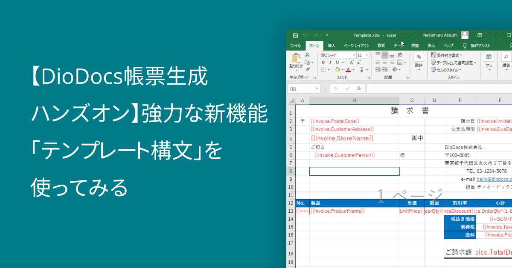Expand the fill color dropdown arrow
The height and width of the screenshot is (268, 512).
point(342,70)
